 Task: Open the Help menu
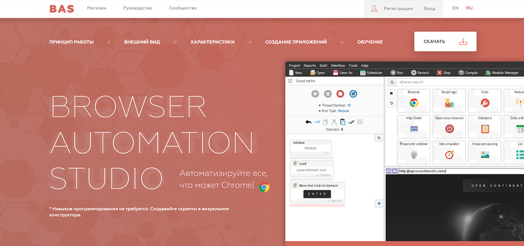tap(365, 65)
